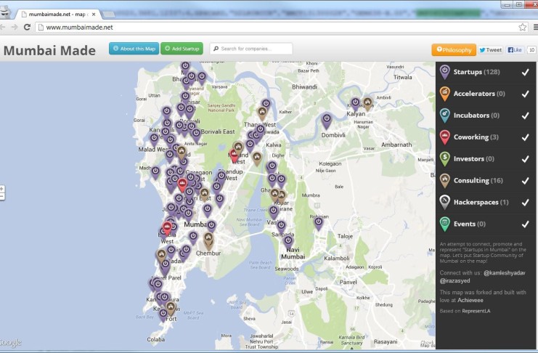Select the red coworking pin near Goregaon
538x353 pixels.
pyautogui.click(x=182, y=184)
